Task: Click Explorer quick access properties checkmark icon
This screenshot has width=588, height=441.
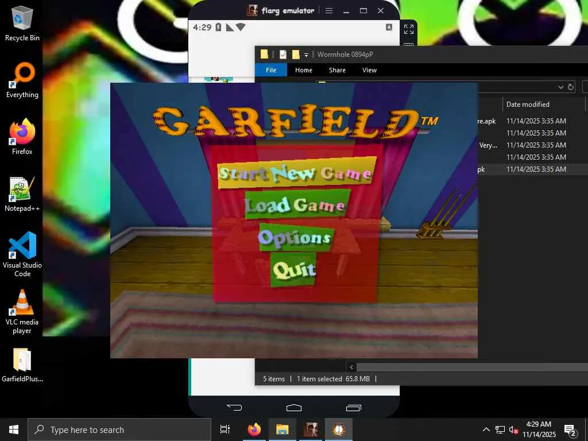Action: pos(283,55)
